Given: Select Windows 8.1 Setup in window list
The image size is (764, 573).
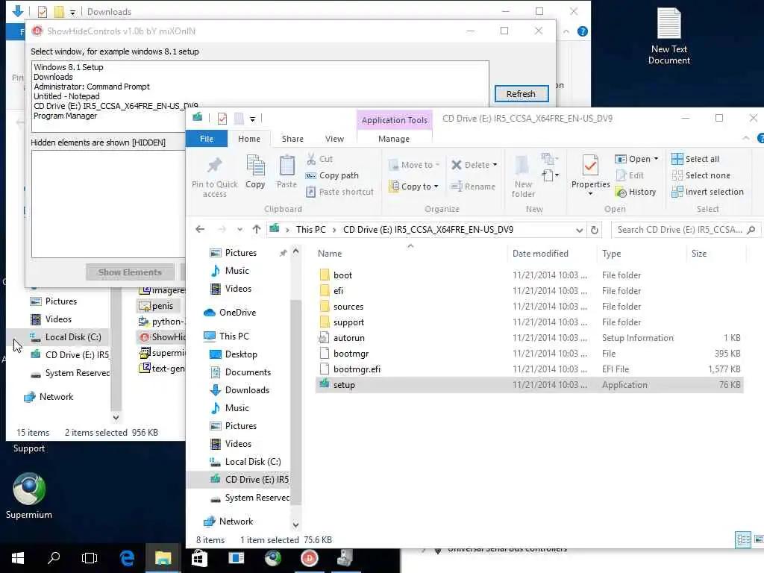Looking at the screenshot, I should pos(68,67).
